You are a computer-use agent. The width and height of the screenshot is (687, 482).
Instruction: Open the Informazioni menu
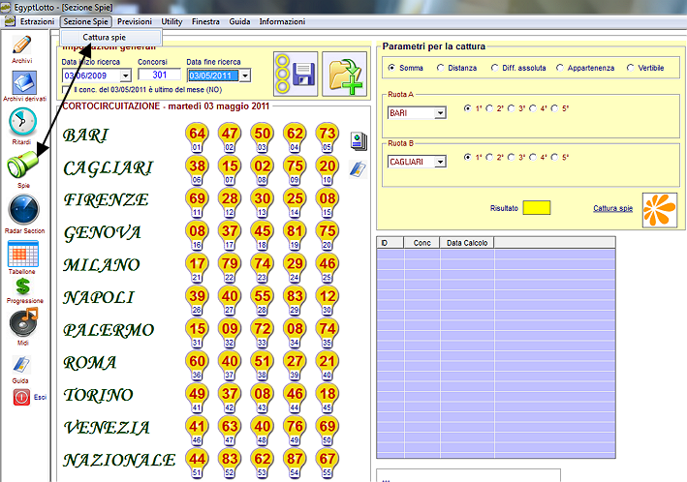click(282, 21)
